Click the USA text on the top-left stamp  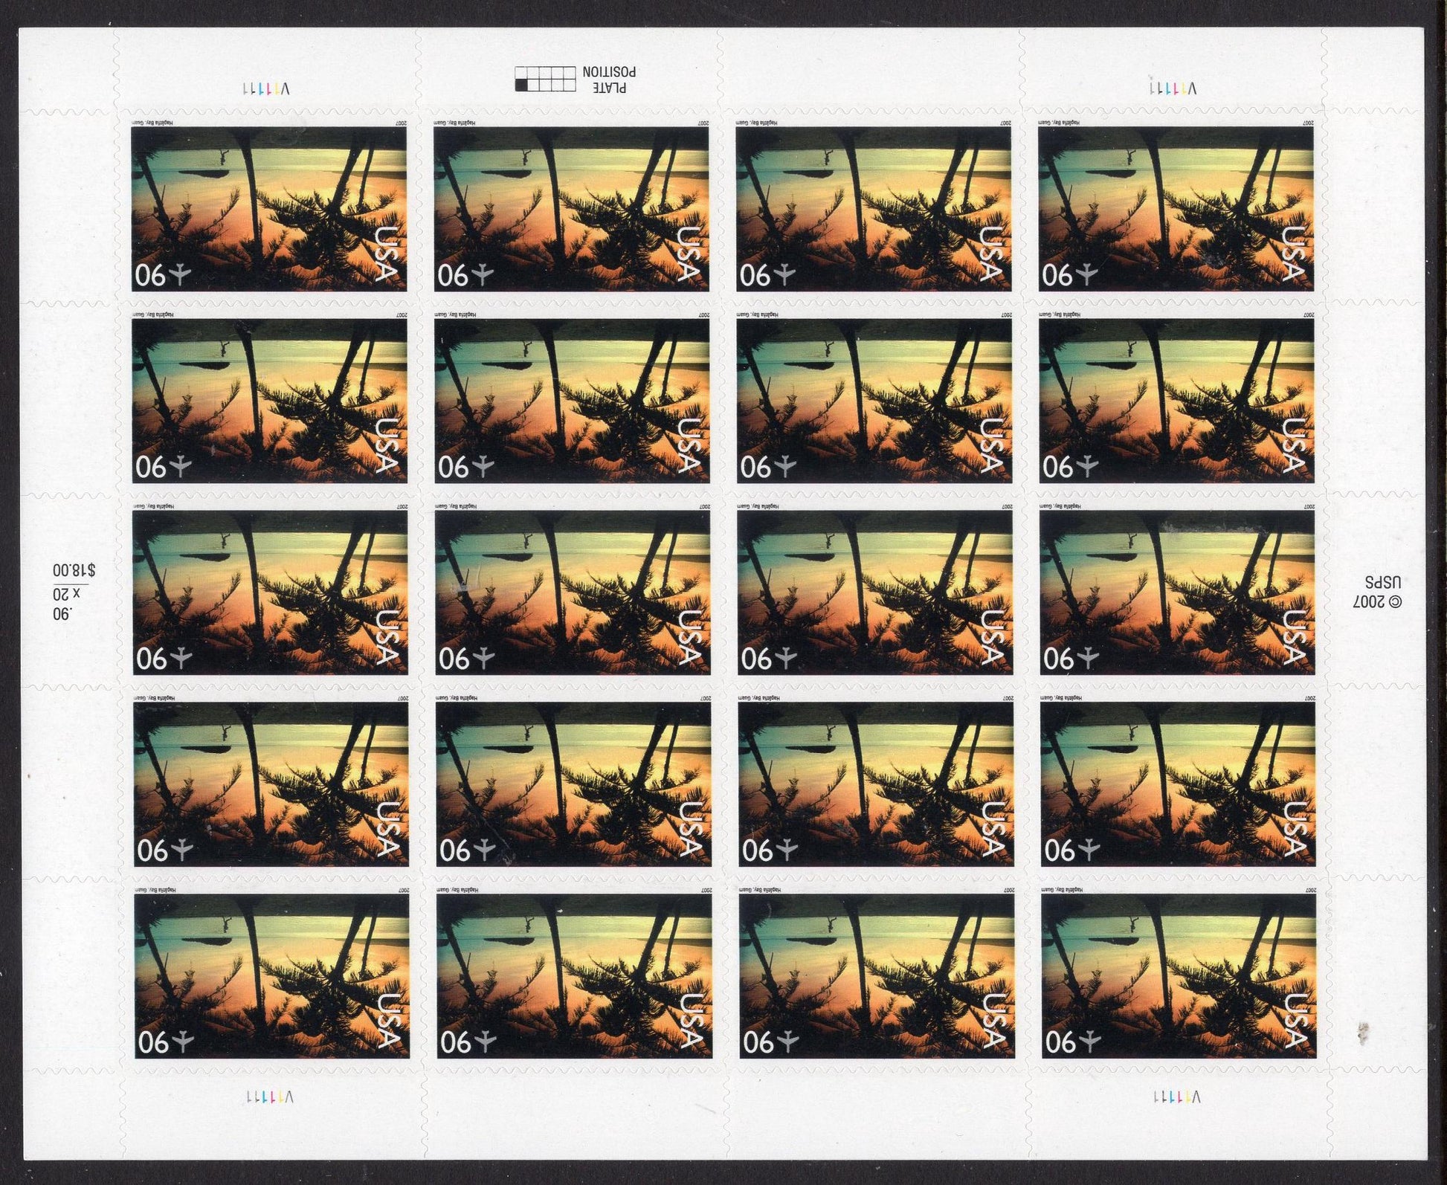click(386, 255)
